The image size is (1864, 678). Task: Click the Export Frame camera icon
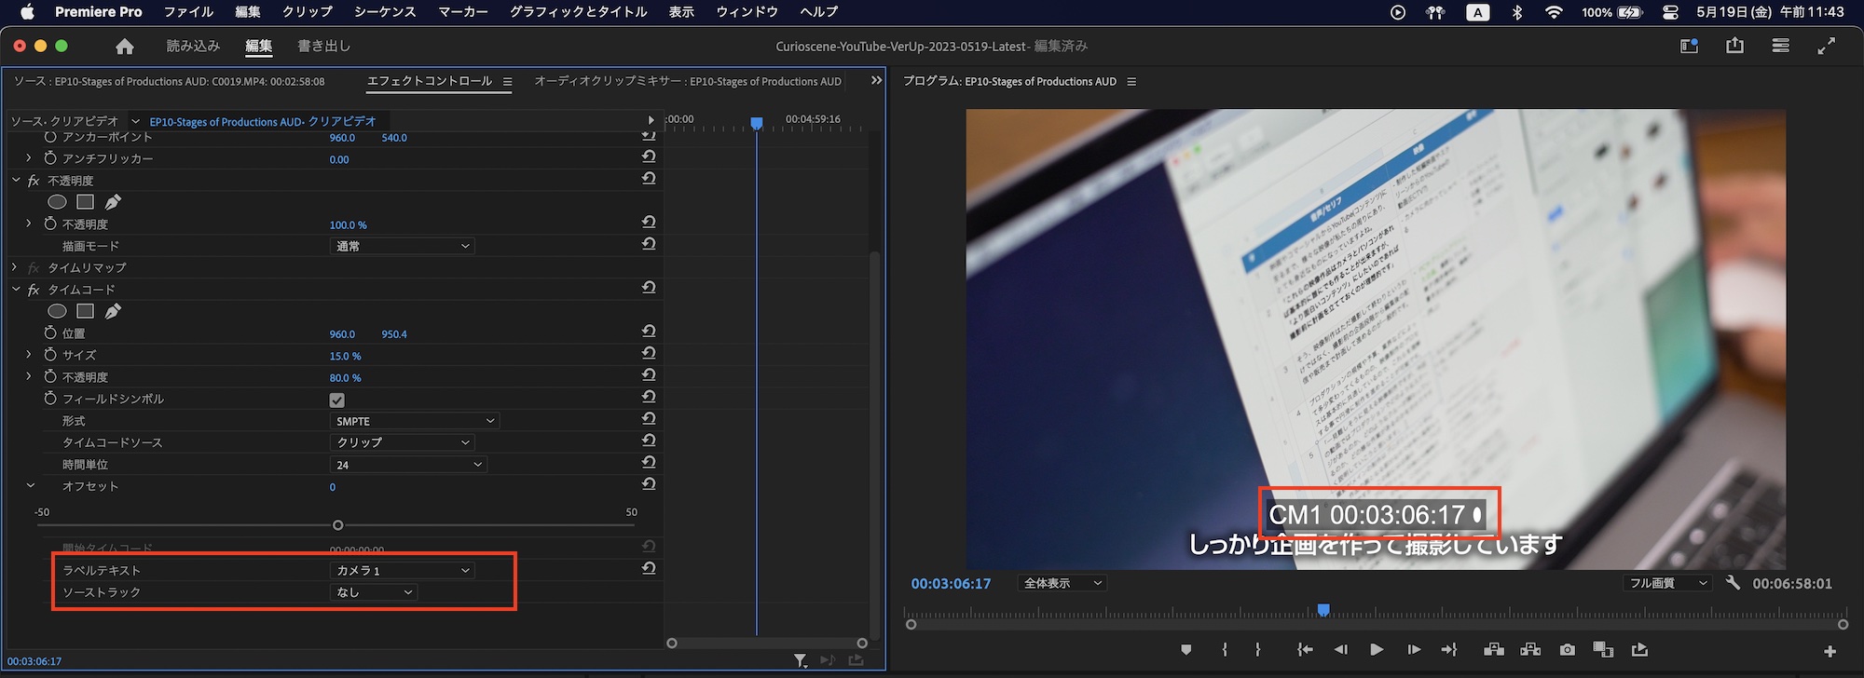click(1568, 649)
